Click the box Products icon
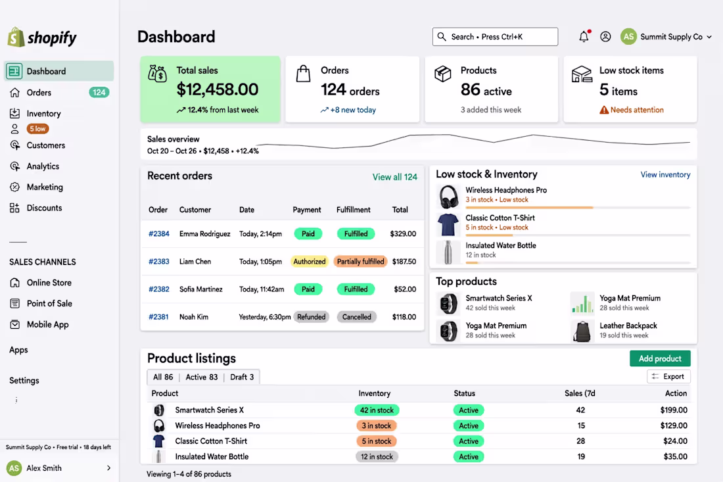The image size is (723, 482). tap(442, 74)
